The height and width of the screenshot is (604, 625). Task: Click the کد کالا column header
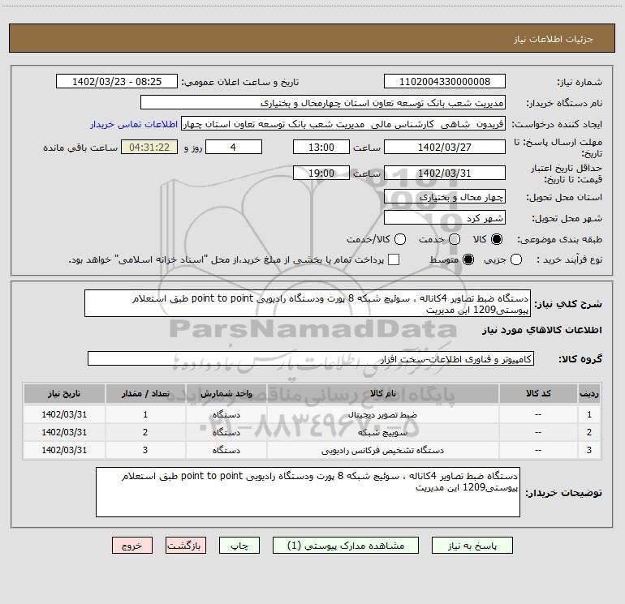[x=538, y=393]
